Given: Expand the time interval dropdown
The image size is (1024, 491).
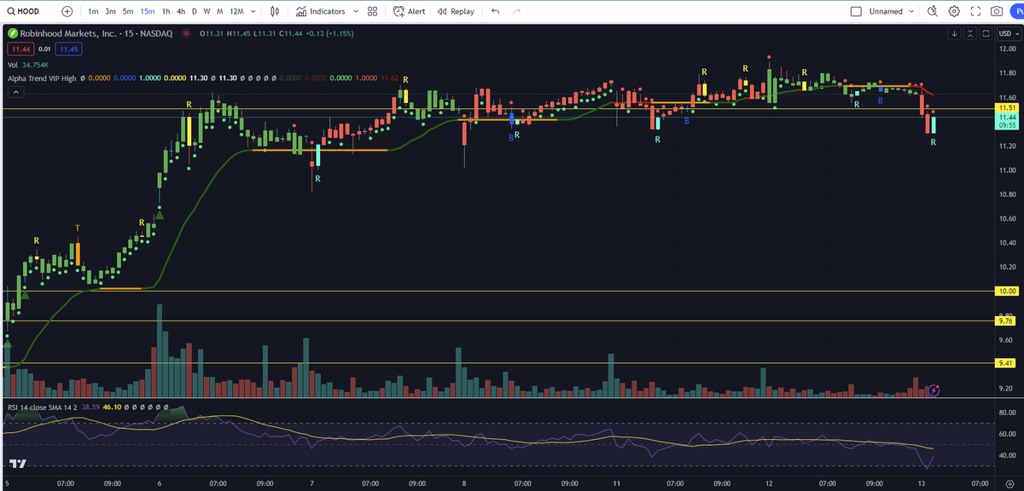Looking at the screenshot, I should coord(253,12).
